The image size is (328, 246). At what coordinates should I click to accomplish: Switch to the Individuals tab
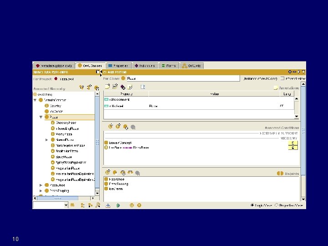coord(145,66)
